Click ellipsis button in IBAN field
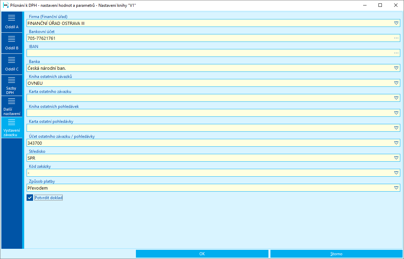 point(396,53)
